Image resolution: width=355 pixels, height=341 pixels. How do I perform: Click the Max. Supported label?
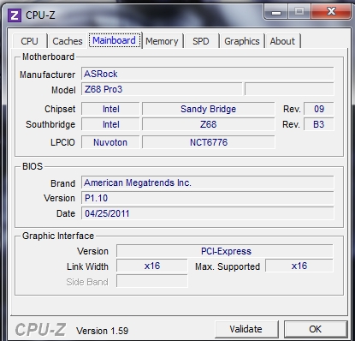pyautogui.click(x=228, y=266)
